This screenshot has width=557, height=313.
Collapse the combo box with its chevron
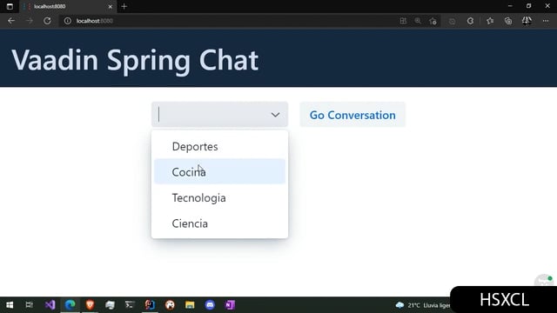[275, 115]
